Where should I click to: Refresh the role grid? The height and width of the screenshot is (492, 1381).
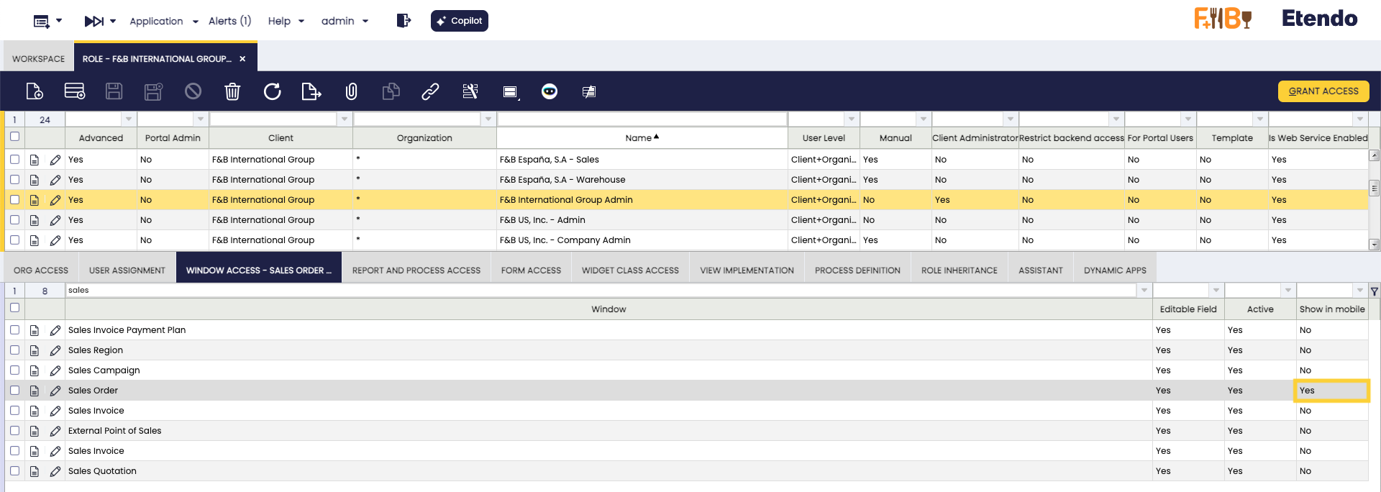pyautogui.click(x=272, y=91)
